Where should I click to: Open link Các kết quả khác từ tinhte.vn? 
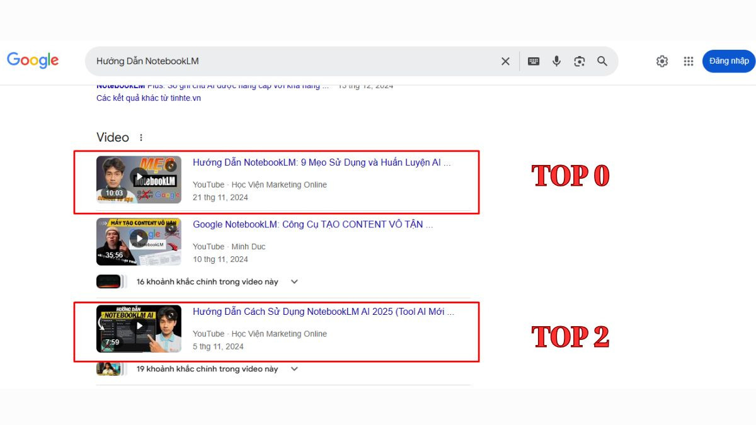149,98
